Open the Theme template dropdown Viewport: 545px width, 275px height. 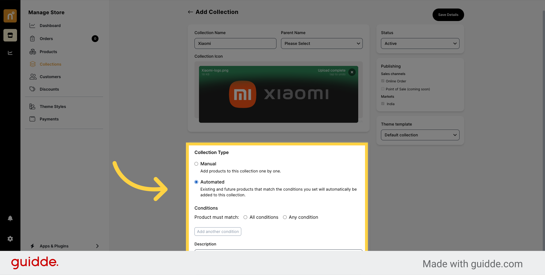click(420, 135)
